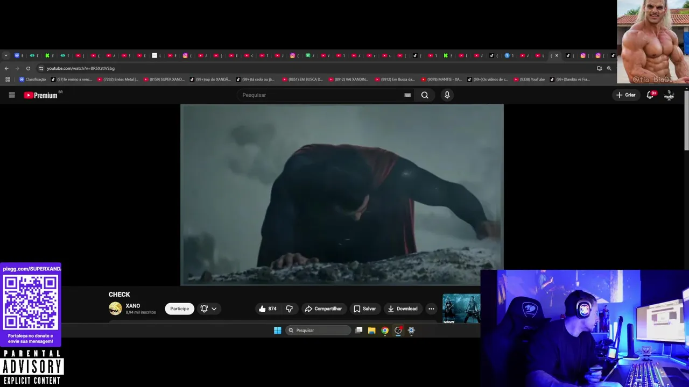Open the vevo recommended video thumbnail

(x=461, y=309)
